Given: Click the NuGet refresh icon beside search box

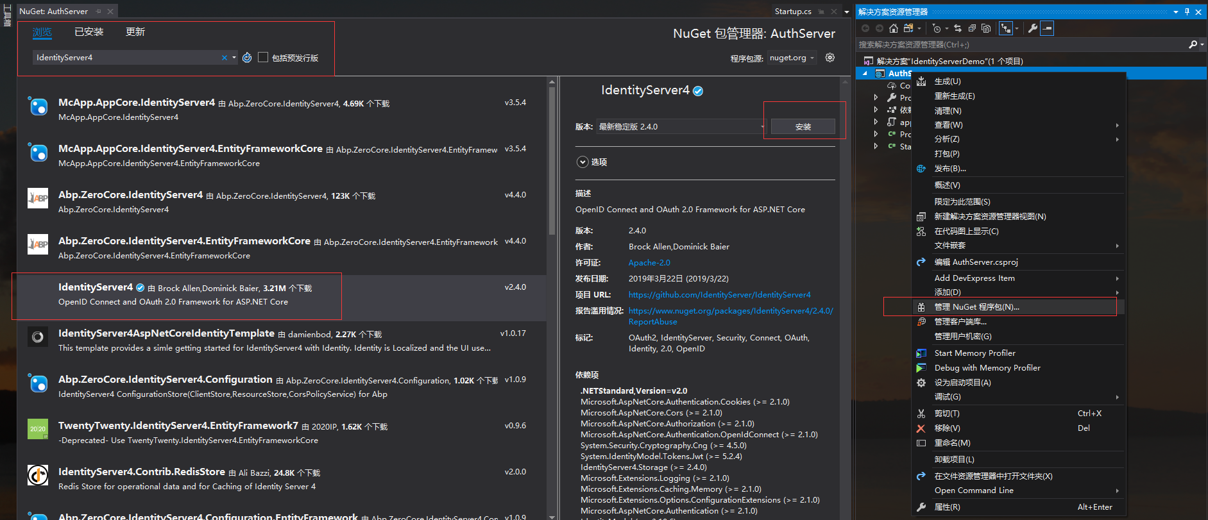Looking at the screenshot, I should [247, 58].
